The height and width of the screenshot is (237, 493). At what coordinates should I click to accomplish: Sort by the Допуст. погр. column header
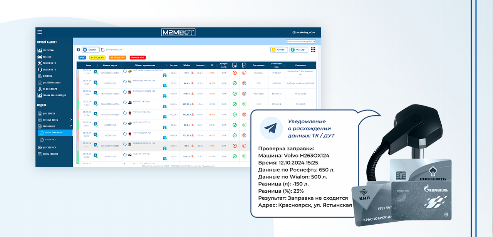[x=223, y=65]
